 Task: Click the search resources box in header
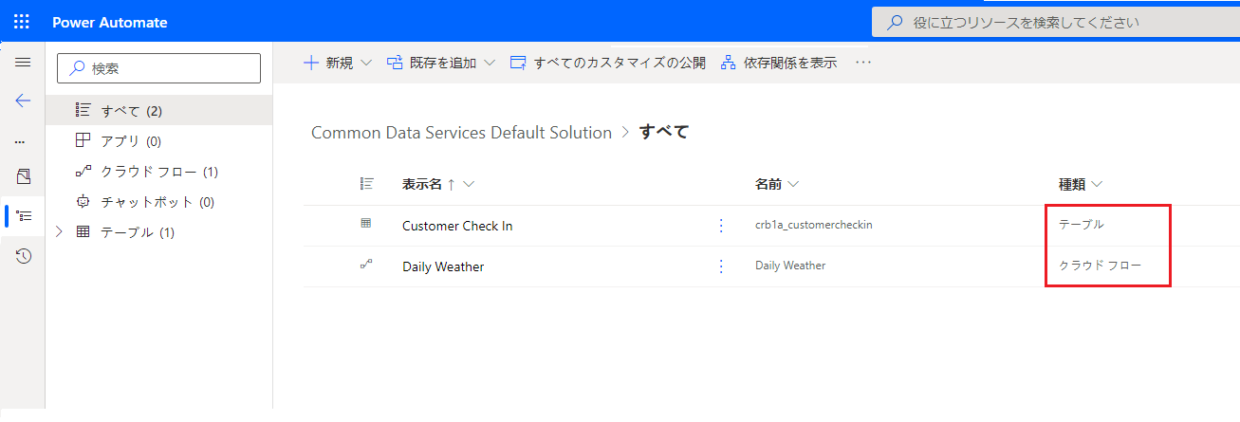pyautogui.click(x=1055, y=22)
